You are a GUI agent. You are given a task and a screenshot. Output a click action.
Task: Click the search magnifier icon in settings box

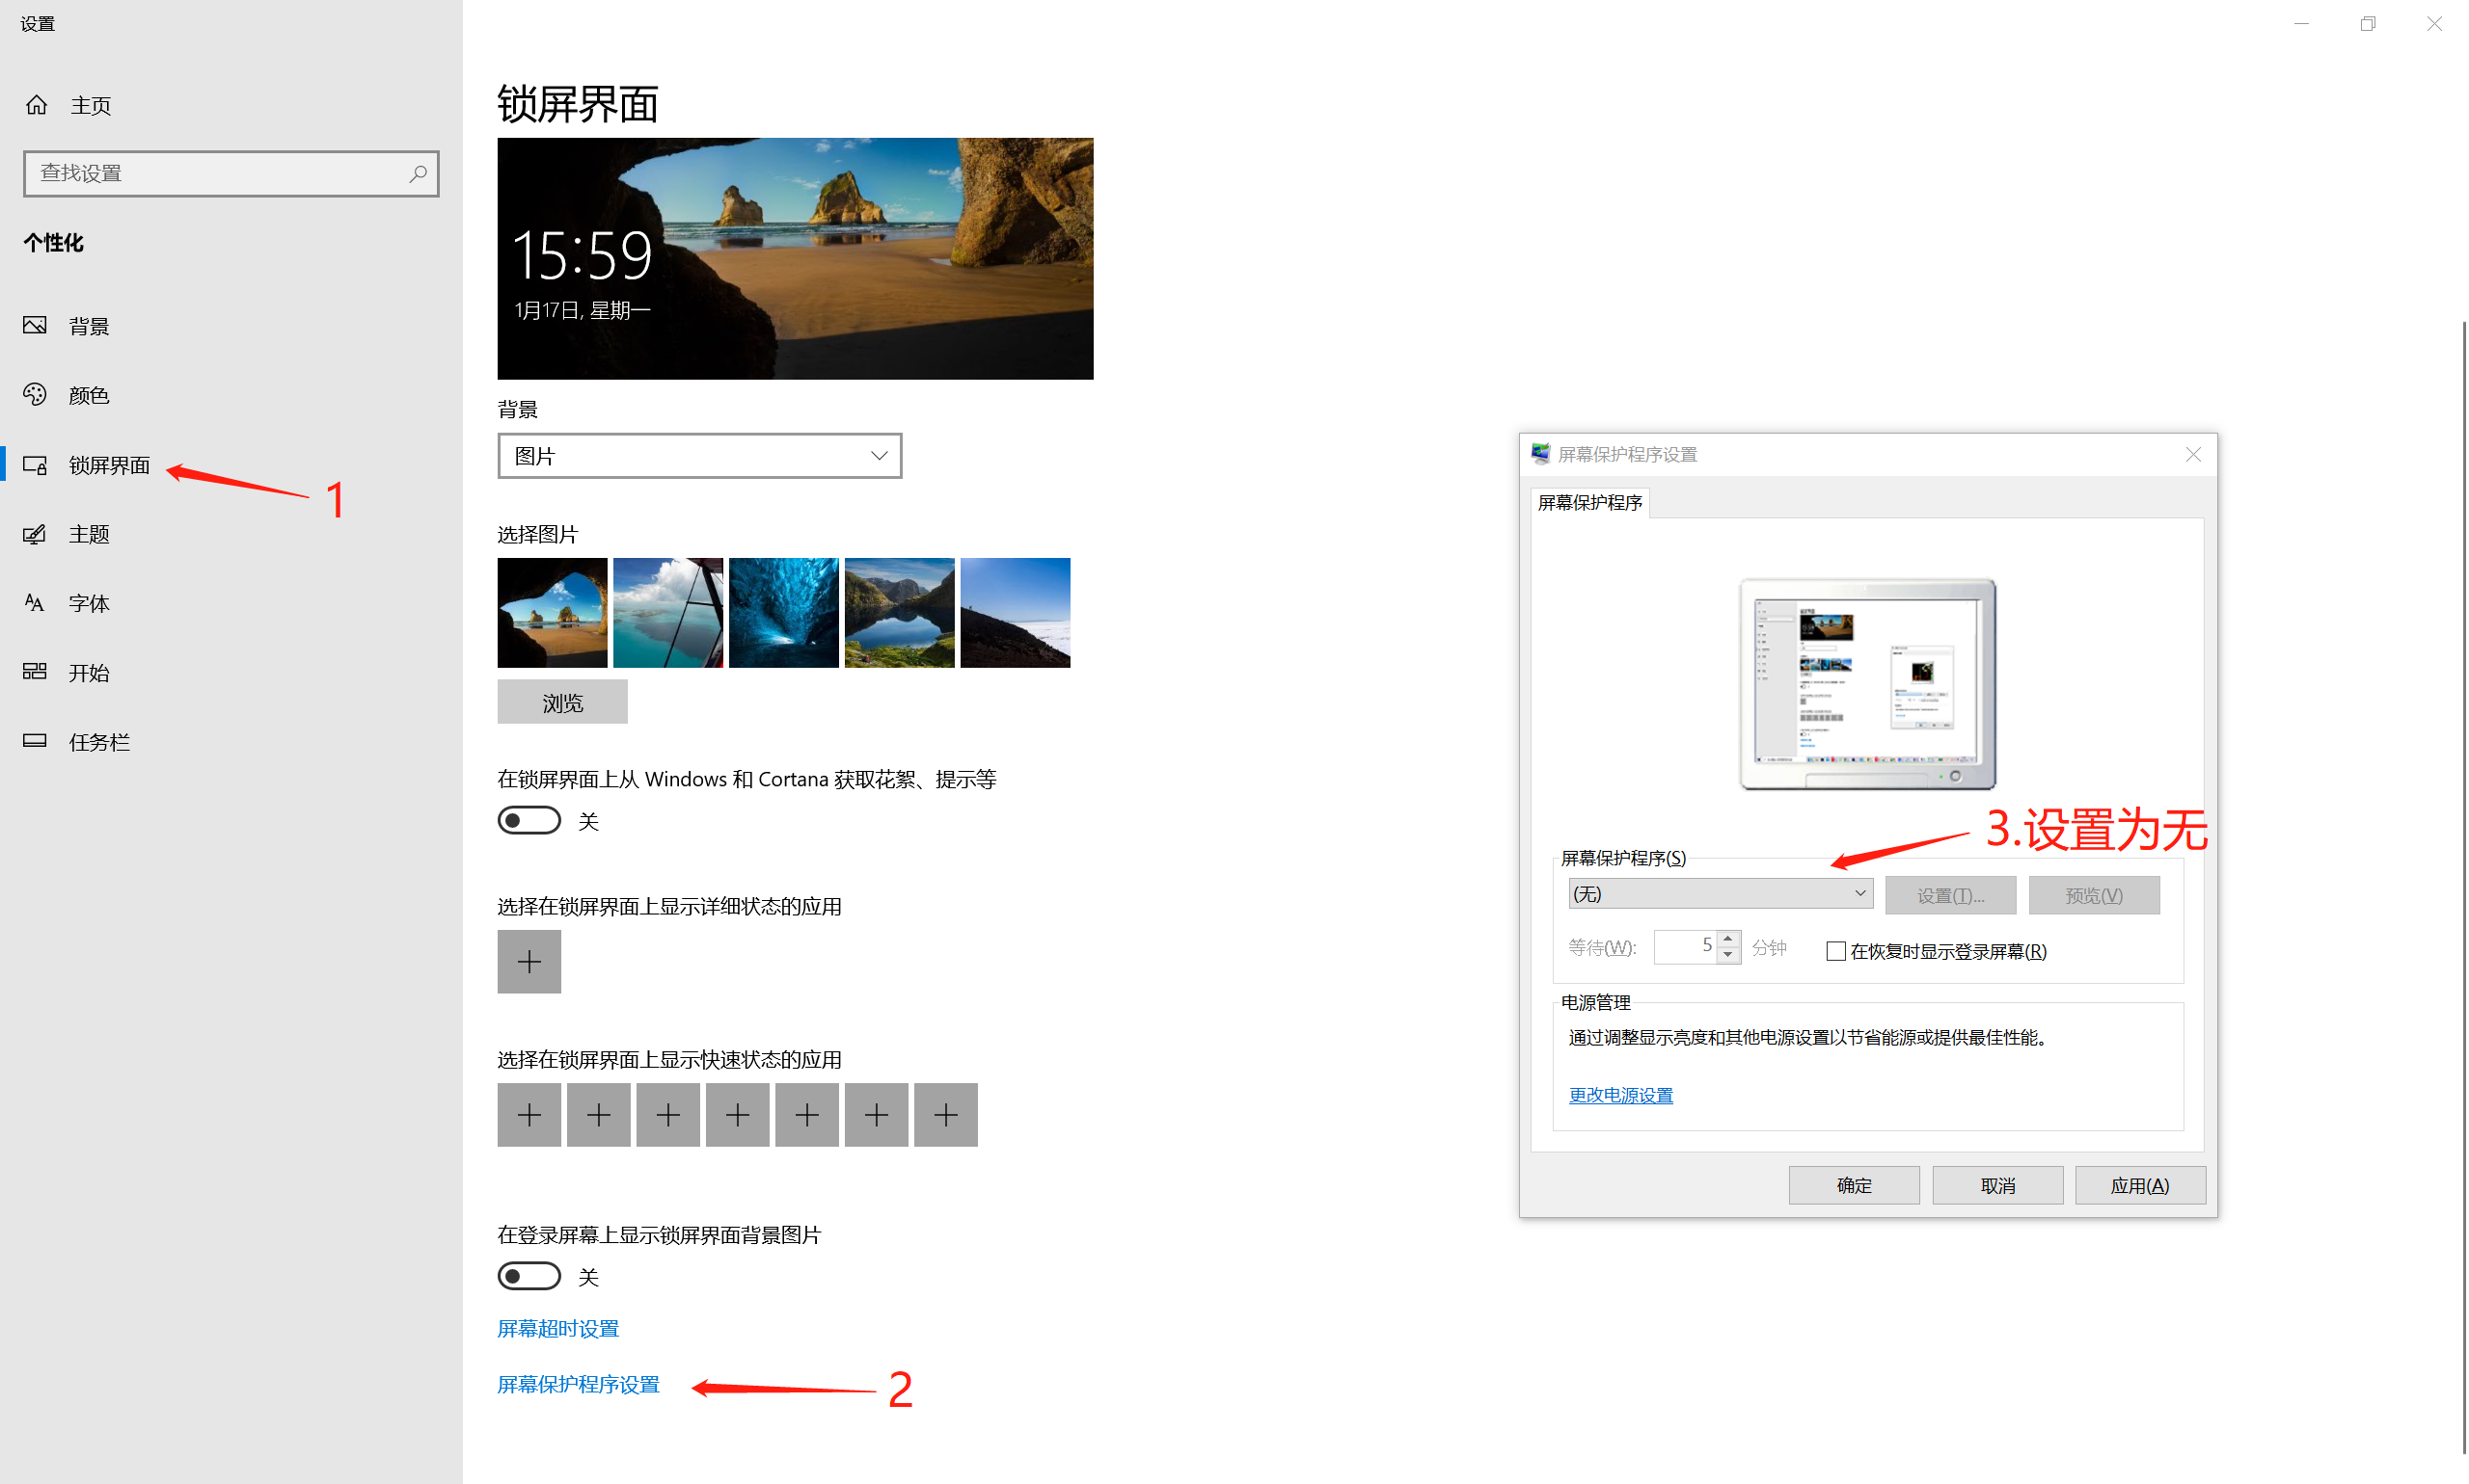coord(419,174)
